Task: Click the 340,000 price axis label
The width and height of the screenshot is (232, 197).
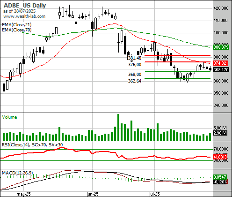Action: (x=221, y=106)
